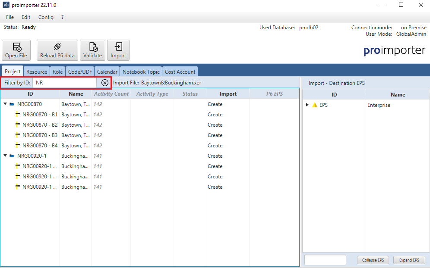Select the NRG00870 - B3 project row
Image resolution: width=430 pixels, height=268 pixels.
click(x=40, y=135)
